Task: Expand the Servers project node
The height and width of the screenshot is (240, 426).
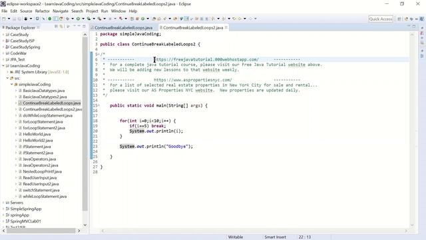Action: pyautogui.click(x=3, y=203)
